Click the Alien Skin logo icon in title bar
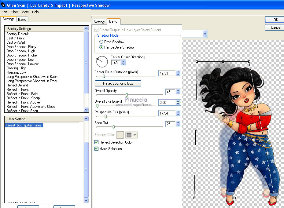Viewport: 284px width, 208px height. pyautogui.click(x=3, y=5)
